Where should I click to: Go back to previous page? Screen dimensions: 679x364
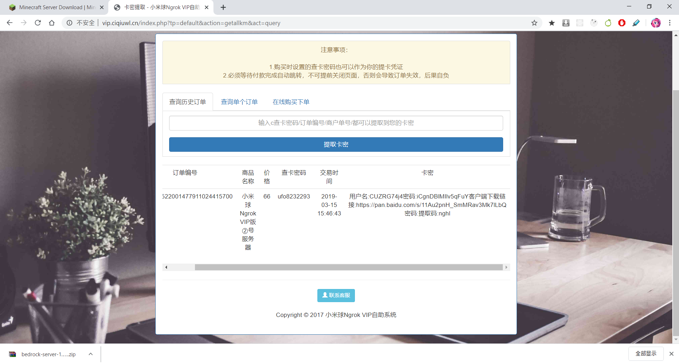[x=10, y=23]
